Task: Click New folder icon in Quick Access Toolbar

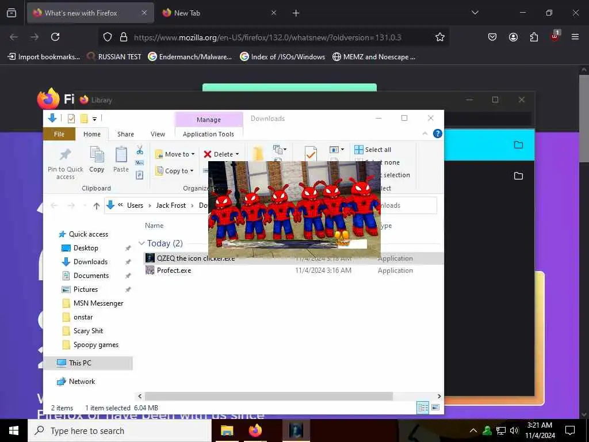Action: (84, 119)
